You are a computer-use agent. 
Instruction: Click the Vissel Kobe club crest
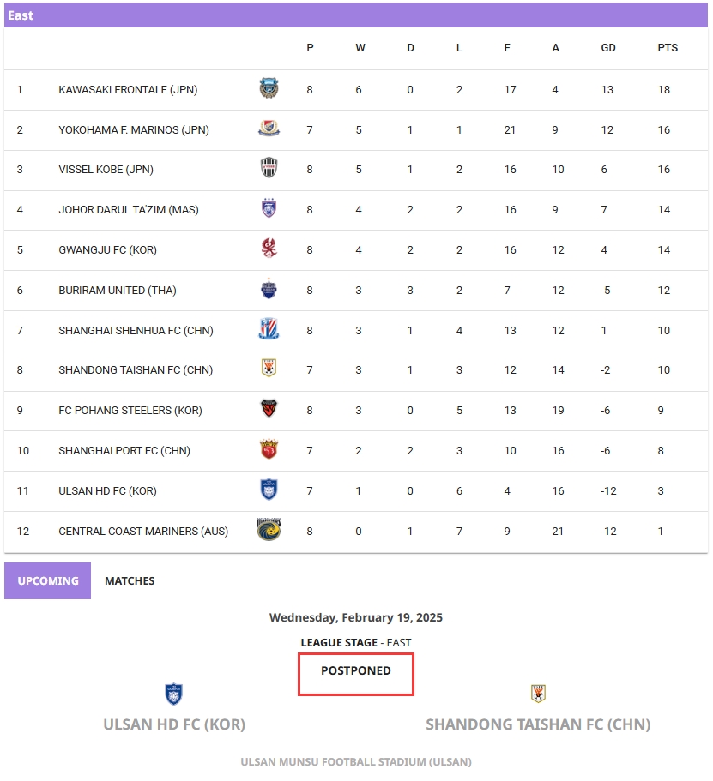pos(269,168)
